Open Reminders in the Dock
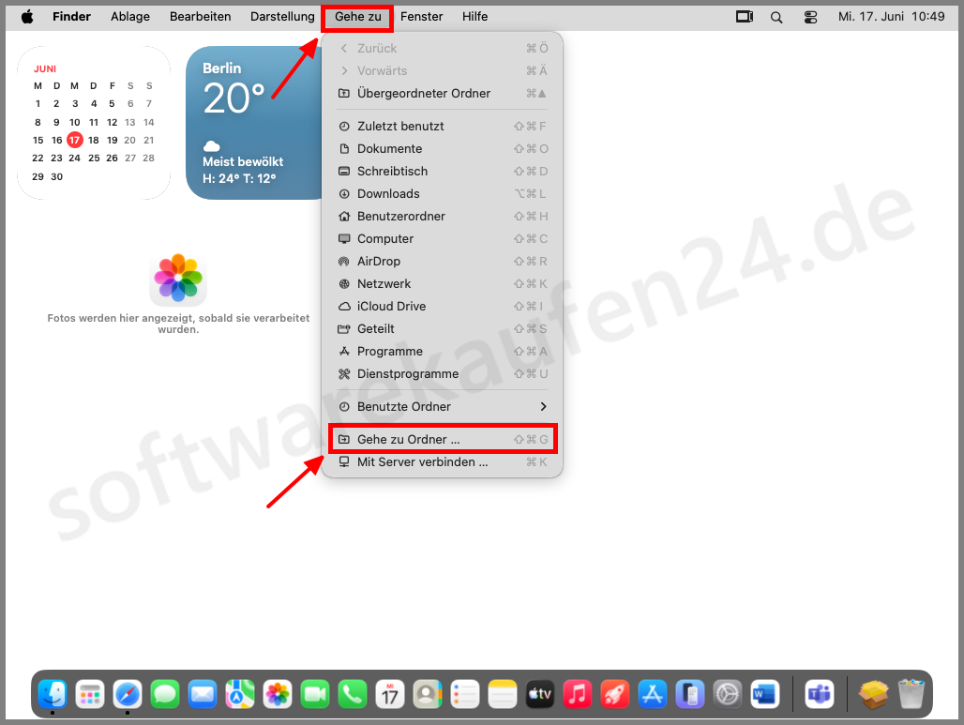The height and width of the screenshot is (725, 964). click(465, 694)
